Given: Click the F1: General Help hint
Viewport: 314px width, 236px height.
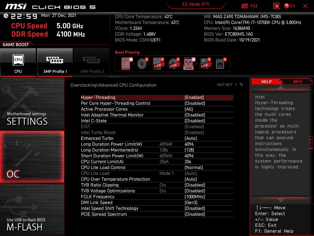Looking at the screenshot, I should tap(274, 231).
